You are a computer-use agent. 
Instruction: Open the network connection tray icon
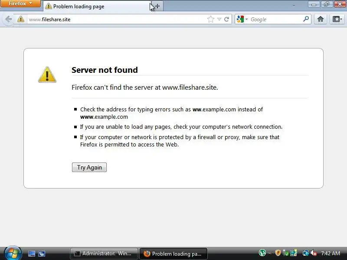click(306, 253)
